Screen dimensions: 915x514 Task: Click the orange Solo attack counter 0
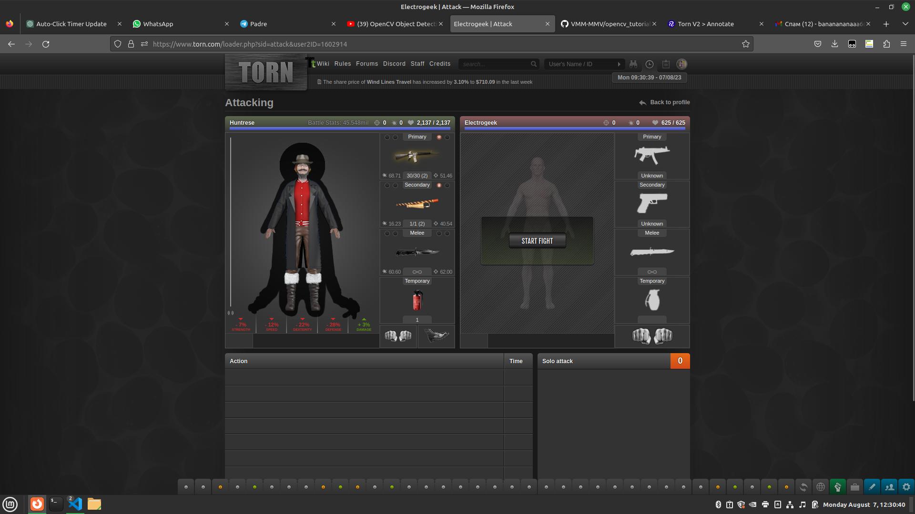[680, 361]
